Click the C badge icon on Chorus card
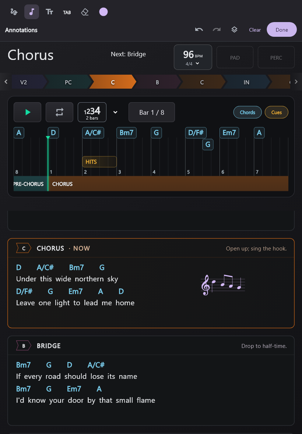Viewport: 302px width, 434px height. (x=24, y=248)
